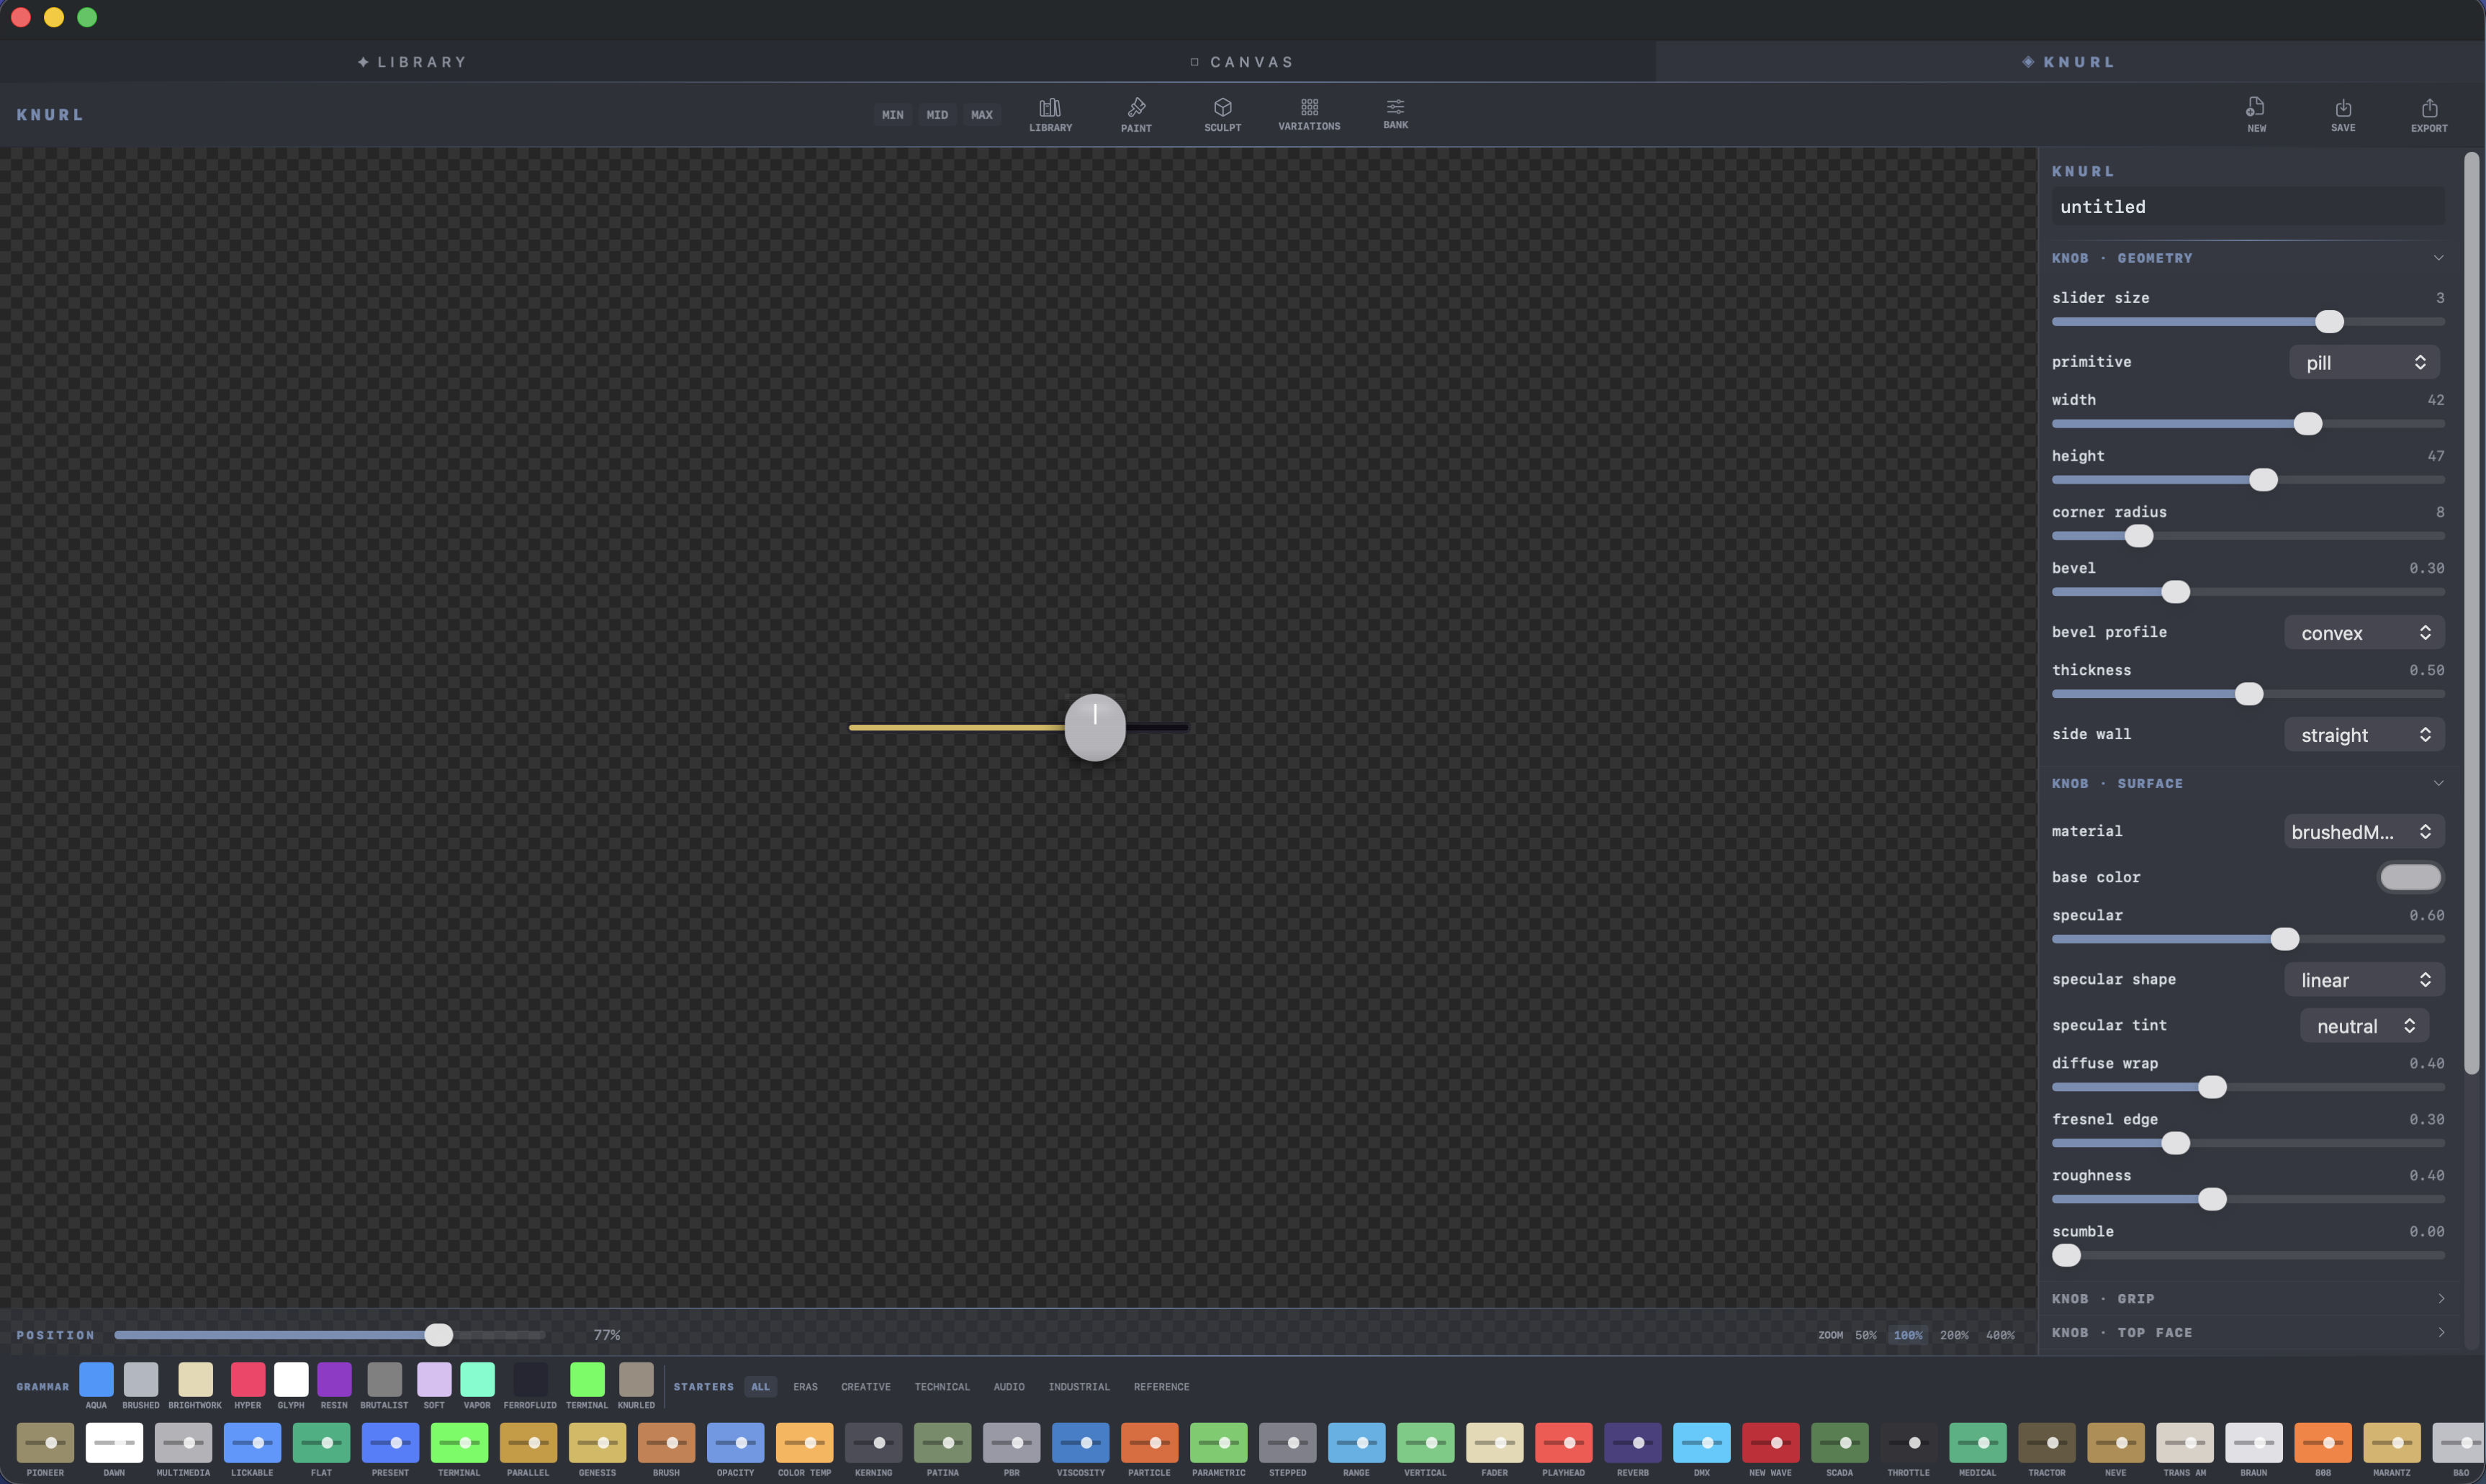This screenshot has width=2486, height=1484.
Task: Open the Paint tool
Action: (1137, 113)
